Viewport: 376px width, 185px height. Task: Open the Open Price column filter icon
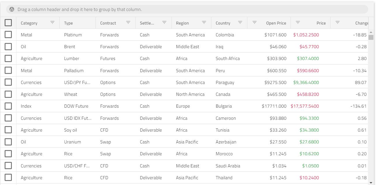[x=254, y=23]
